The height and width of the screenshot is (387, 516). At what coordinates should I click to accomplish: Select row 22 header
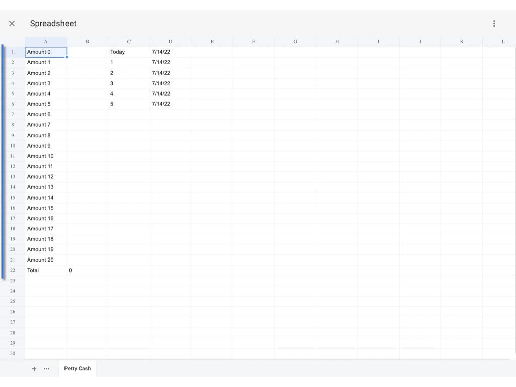pyautogui.click(x=12, y=270)
